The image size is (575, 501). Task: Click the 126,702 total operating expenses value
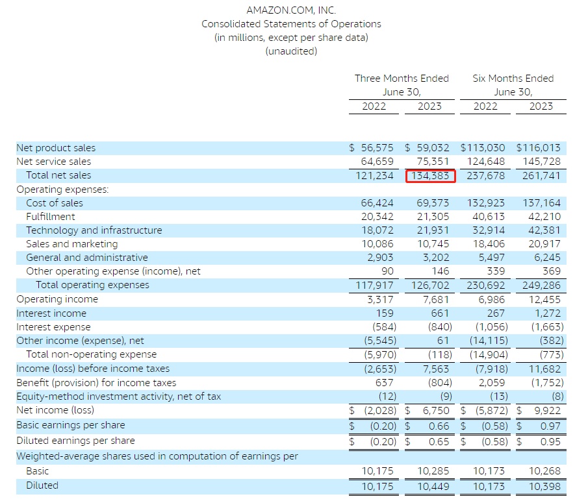[429, 286]
